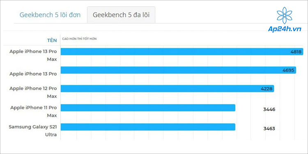
Task: Click the 3463 score value
Action: tap(269, 129)
